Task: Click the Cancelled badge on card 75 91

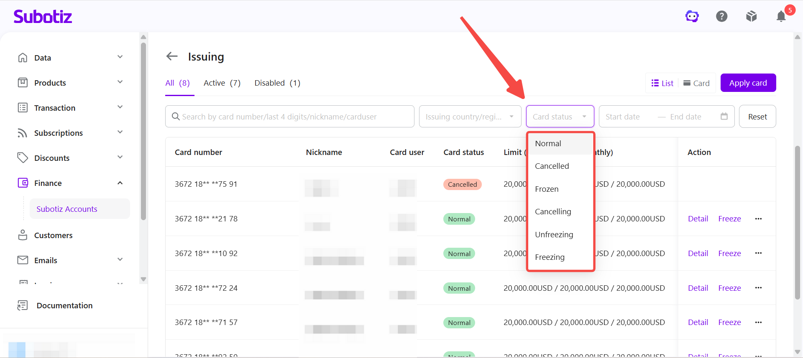Action: tap(462, 184)
